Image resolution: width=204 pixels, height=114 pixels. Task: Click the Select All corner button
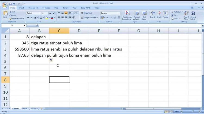(x=5, y=31)
